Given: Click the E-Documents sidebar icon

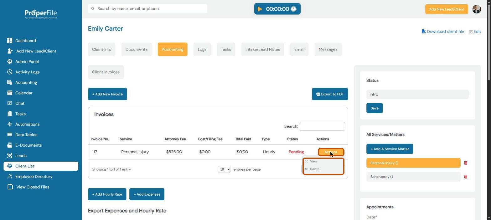Looking at the screenshot, I should tap(10, 145).
